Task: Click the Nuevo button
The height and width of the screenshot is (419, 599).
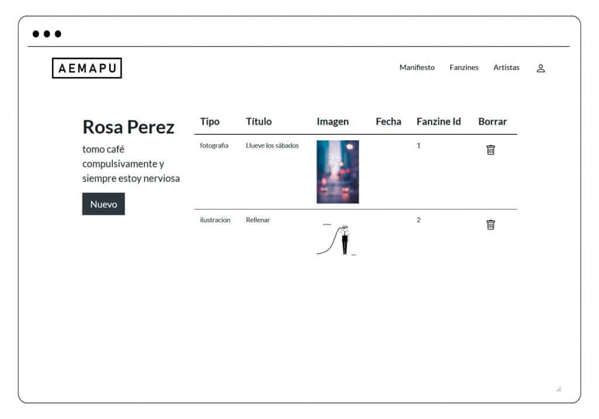Action: (x=104, y=204)
